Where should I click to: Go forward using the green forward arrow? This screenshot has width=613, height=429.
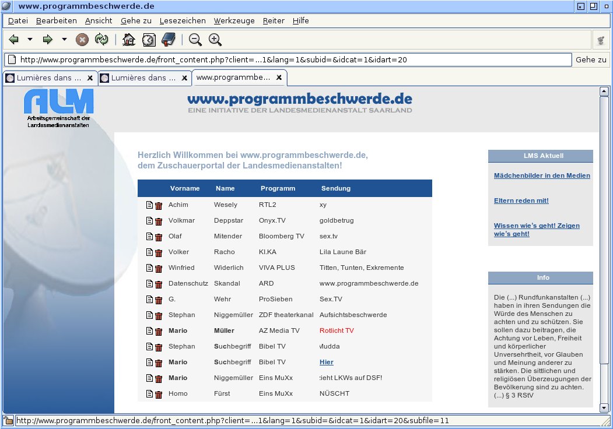point(48,40)
